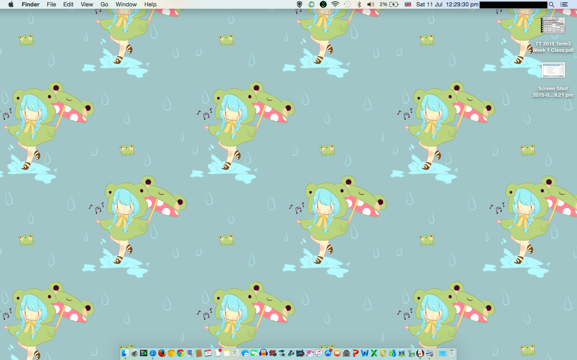Viewport: 577px width, 360px height.
Task: Open Microsoft Messenger in the Dock
Action: [x=392, y=353]
